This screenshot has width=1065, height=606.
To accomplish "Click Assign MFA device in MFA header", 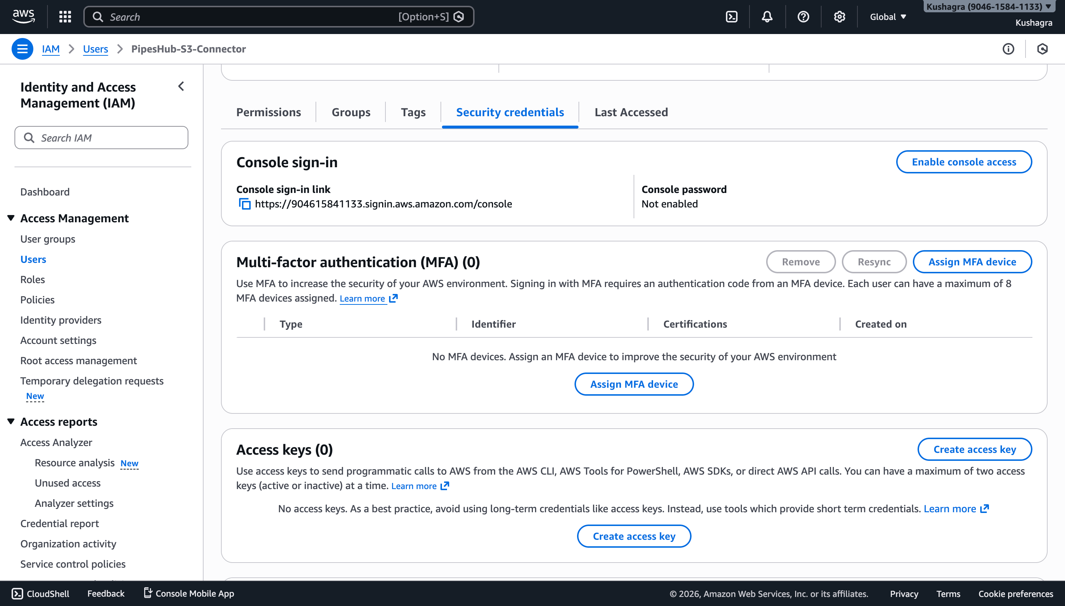I will [972, 262].
